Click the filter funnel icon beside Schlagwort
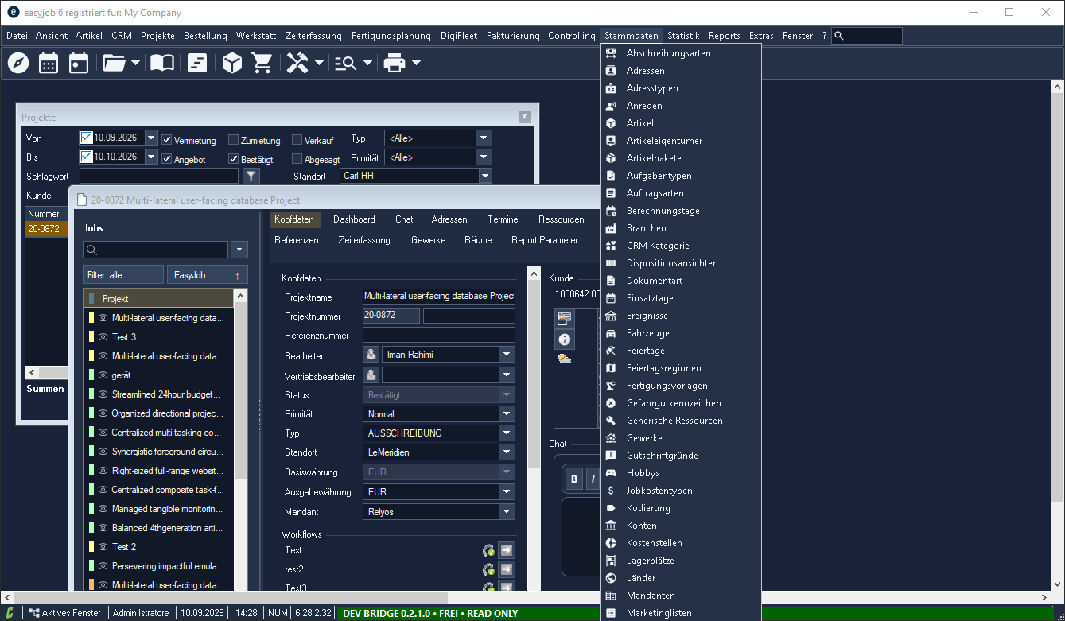This screenshot has height=621, width=1065. point(251,176)
